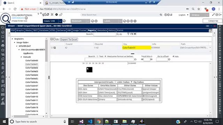Click the viewer refresh icon at tab bar end
Screen dimensions: 223x125
210,31
